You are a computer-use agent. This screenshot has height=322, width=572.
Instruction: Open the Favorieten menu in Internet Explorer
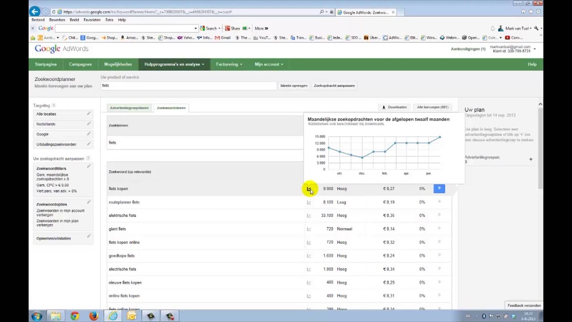(92, 20)
